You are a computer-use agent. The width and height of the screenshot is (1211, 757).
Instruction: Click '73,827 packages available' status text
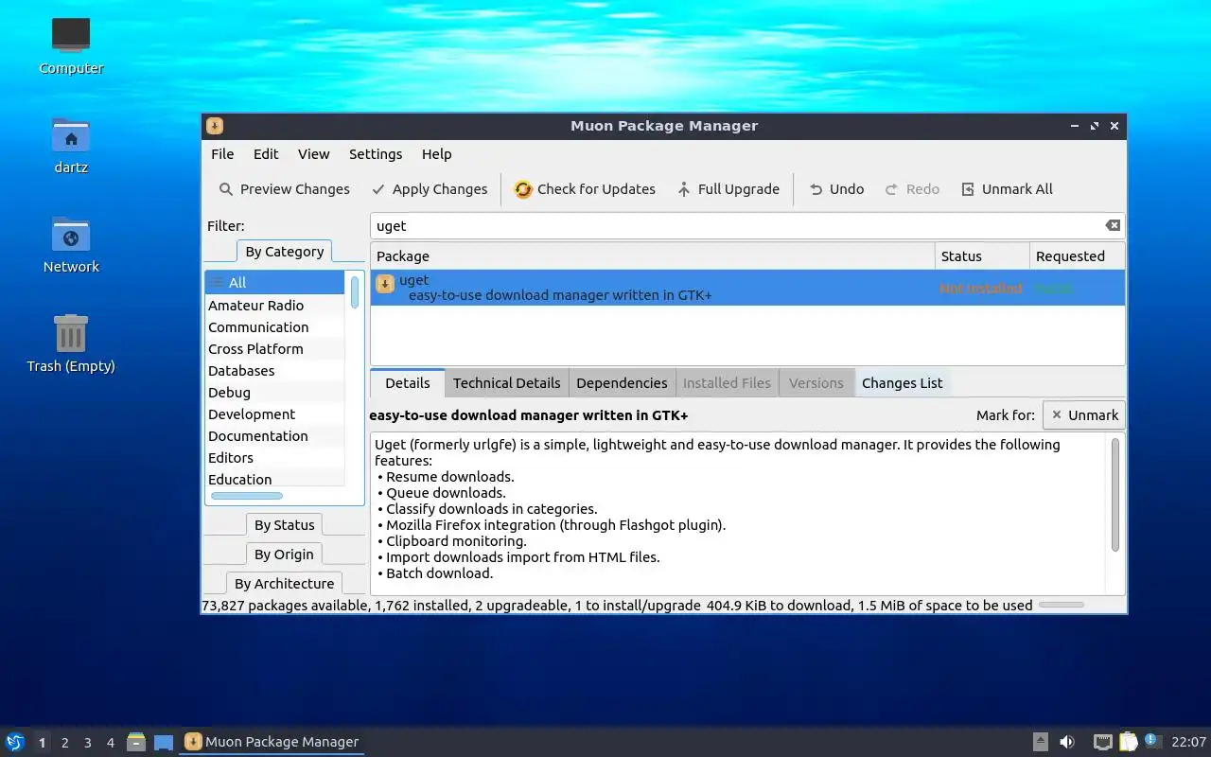pyautogui.click(x=285, y=606)
